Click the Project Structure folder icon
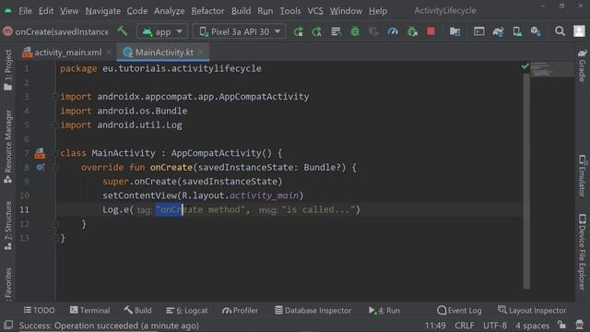This screenshot has width=590, height=332. tap(454, 31)
